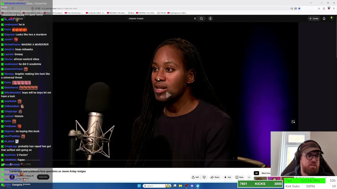Bookmark this page with the star icon

point(299,8)
